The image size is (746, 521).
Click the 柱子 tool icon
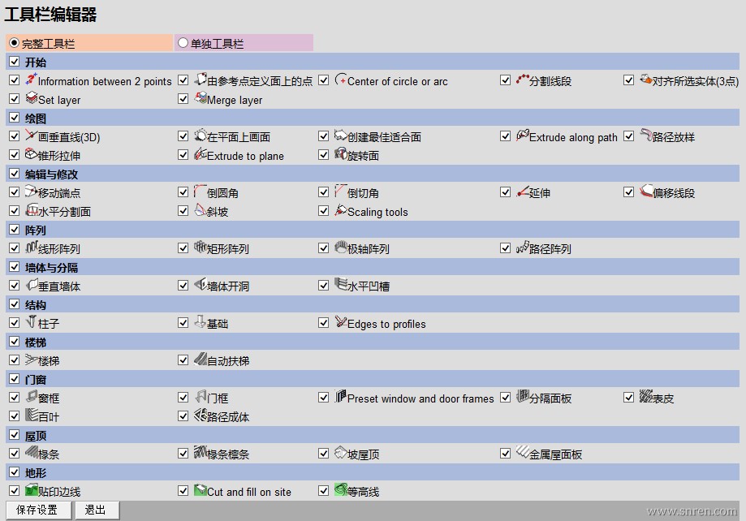(x=32, y=322)
